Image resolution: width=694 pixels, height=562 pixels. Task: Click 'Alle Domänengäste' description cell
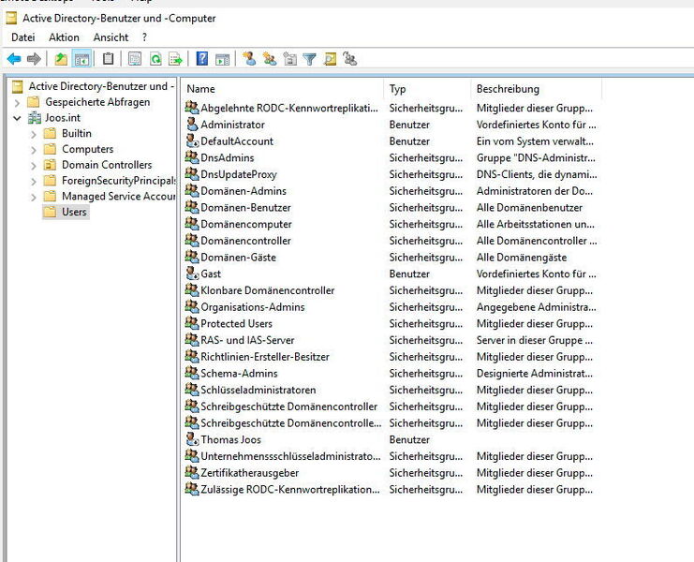click(522, 257)
